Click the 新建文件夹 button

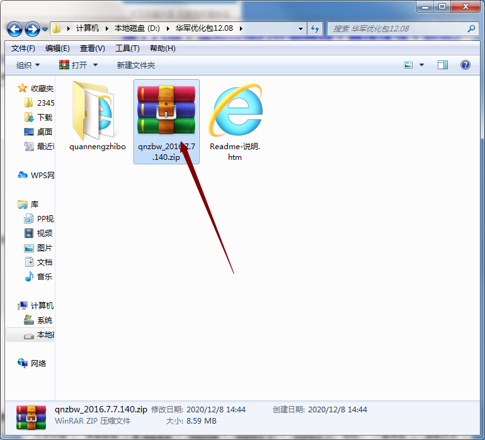(x=135, y=65)
